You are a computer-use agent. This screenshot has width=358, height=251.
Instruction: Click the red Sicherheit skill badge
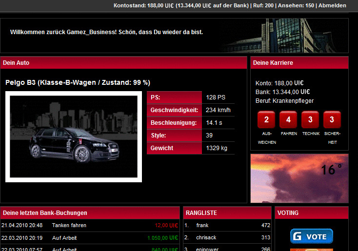(x=332, y=119)
